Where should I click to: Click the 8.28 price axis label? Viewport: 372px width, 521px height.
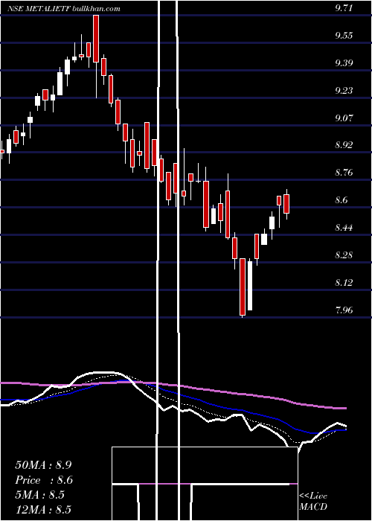tap(344, 255)
